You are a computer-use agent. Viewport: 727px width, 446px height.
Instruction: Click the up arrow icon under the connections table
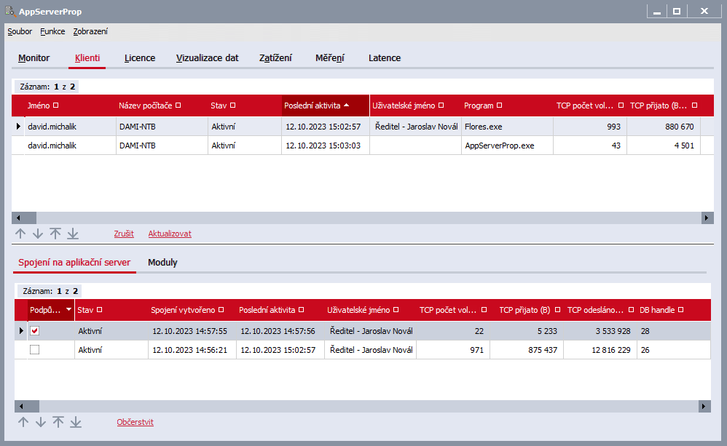click(x=23, y=422)
